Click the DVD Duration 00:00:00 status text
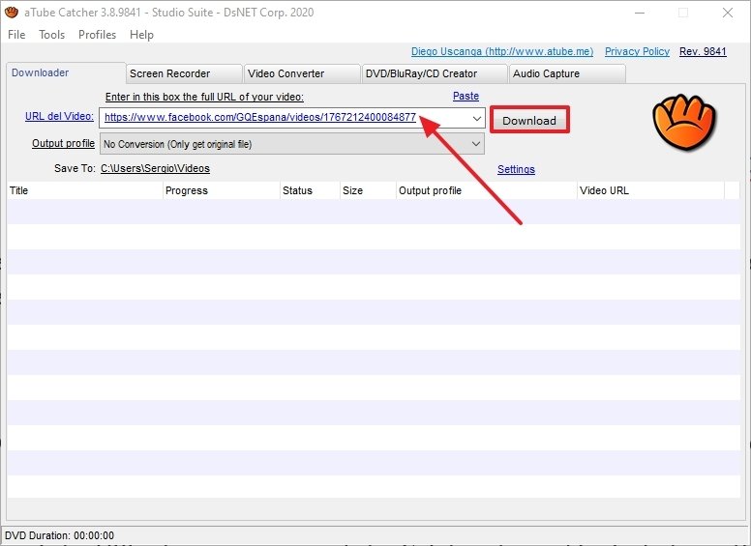The image size is (751, 546). click(x=59, y=535)
